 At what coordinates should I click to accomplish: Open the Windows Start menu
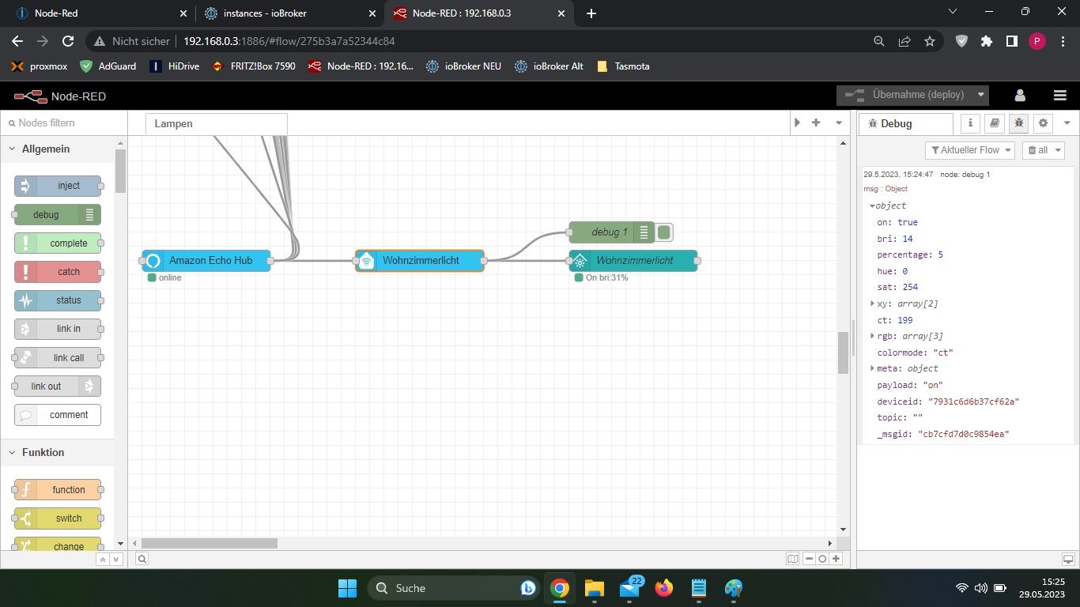347,588
